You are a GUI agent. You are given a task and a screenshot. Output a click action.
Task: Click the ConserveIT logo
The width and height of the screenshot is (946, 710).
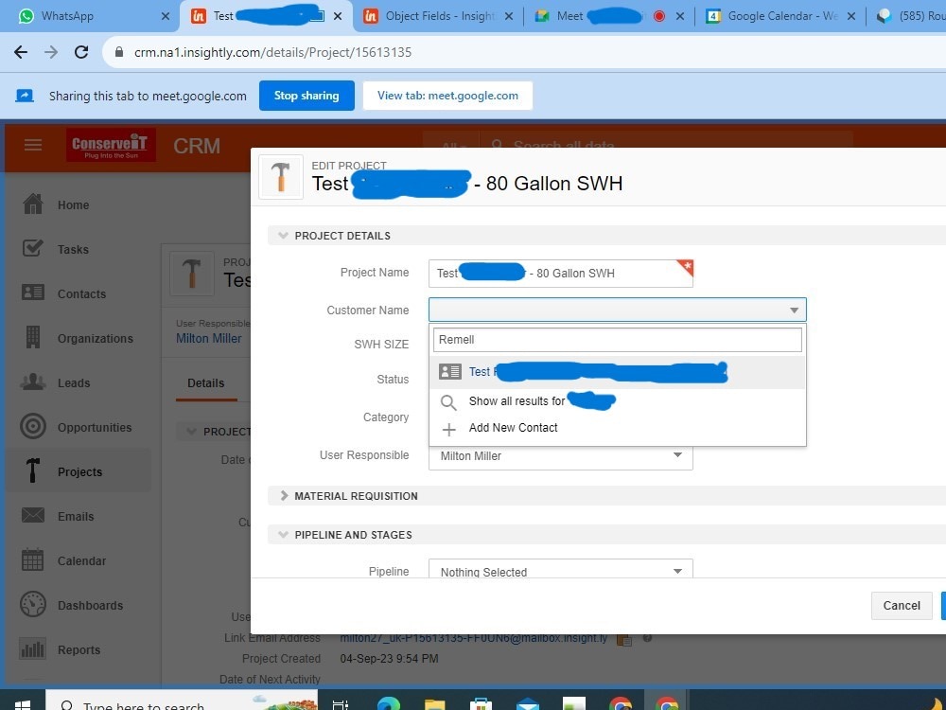pyautogui.click(x=111, y=145)
